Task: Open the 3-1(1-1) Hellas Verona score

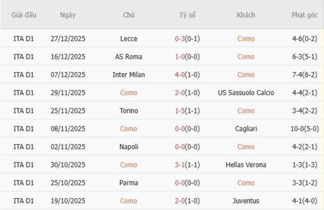Action: (187, 165)
